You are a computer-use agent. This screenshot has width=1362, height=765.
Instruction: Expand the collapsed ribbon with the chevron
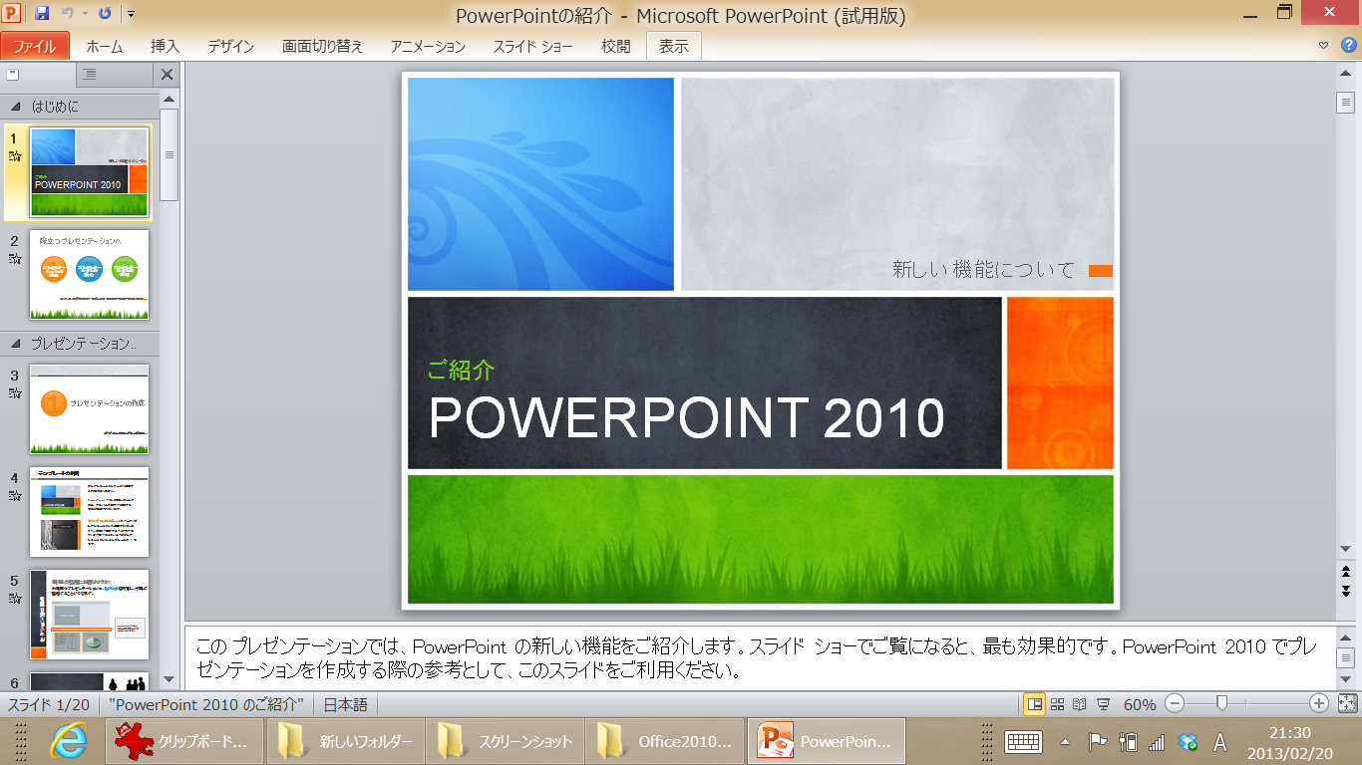(x=1323, y=45)
